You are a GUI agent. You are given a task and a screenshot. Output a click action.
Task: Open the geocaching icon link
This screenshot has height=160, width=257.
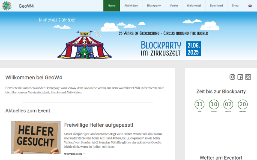(248, 77)
